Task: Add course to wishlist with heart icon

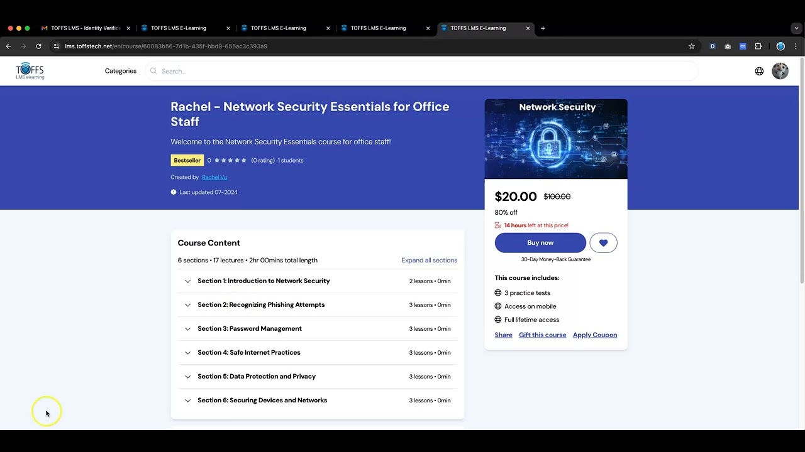Action: click(603, 243)
